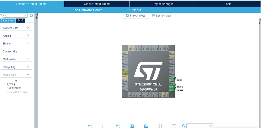261x128 pixels.
Task: Open the Tools tab
Action: [228, 4]
